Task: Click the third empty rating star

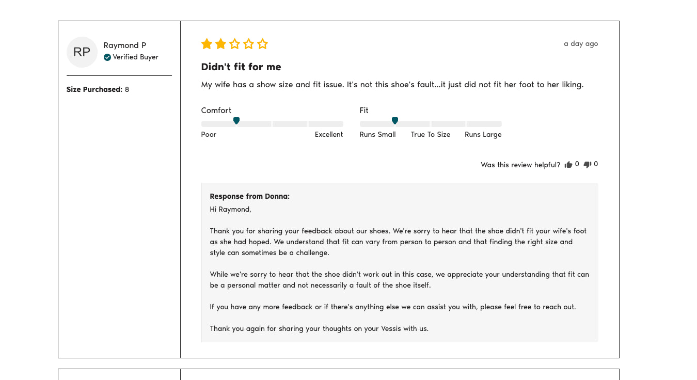Action: [x=234, y=44]
